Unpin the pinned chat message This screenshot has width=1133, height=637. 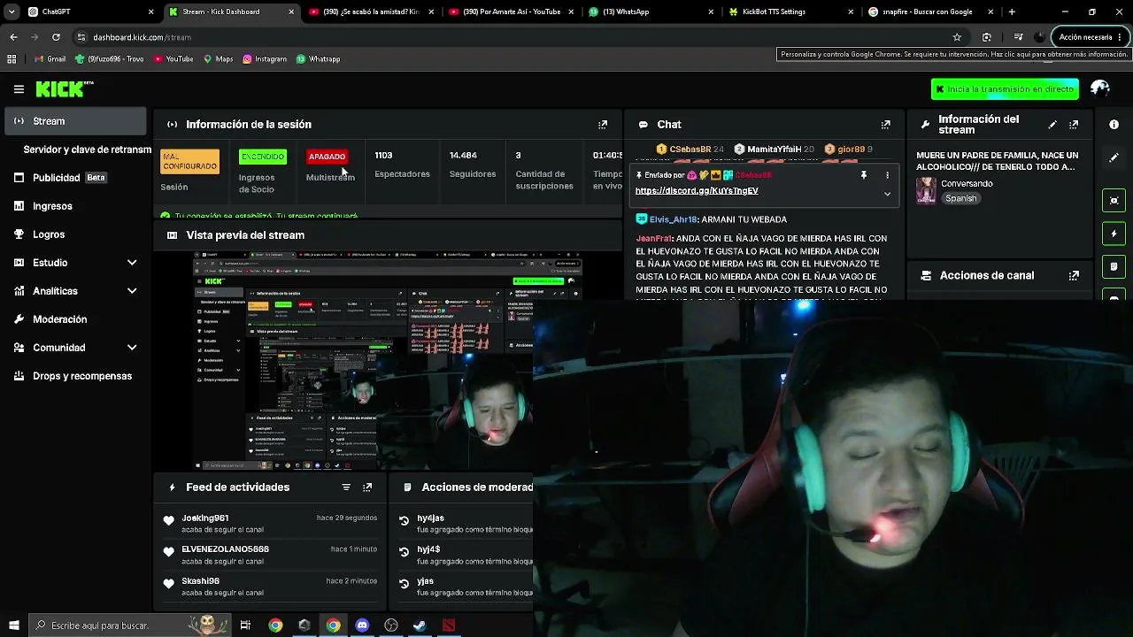coord(863,175)
